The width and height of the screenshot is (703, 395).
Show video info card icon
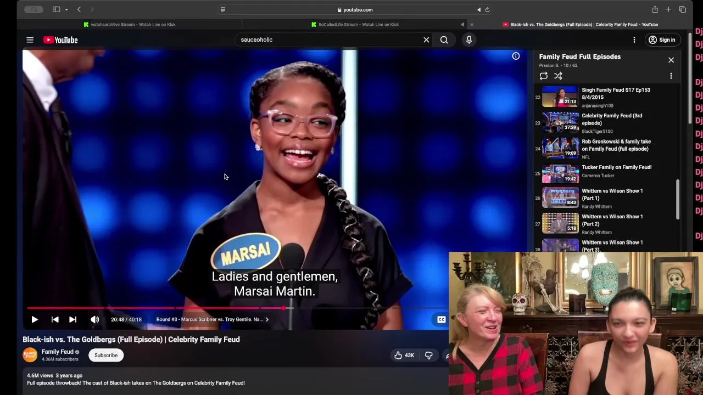516,56
